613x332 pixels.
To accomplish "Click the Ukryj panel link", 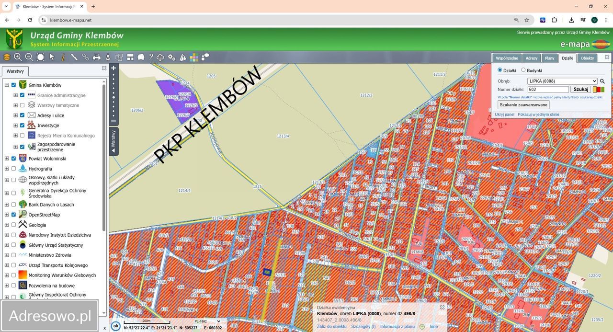I will (x=505, y=114).
